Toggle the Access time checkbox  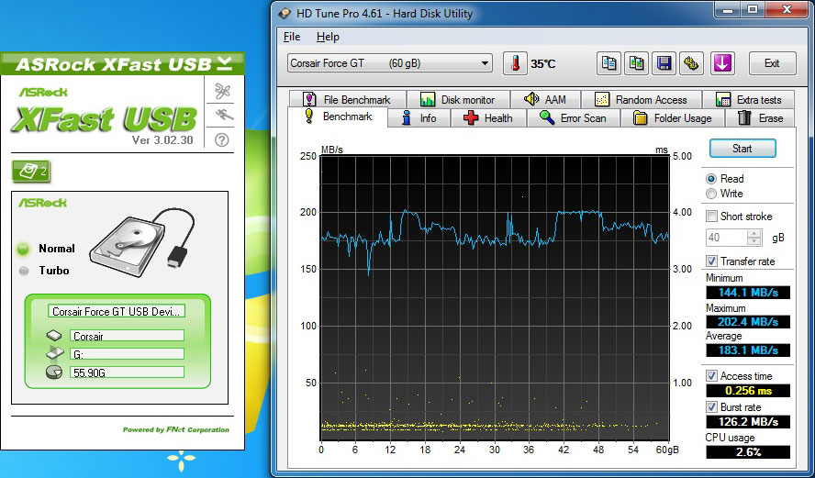tap(711, 375)
